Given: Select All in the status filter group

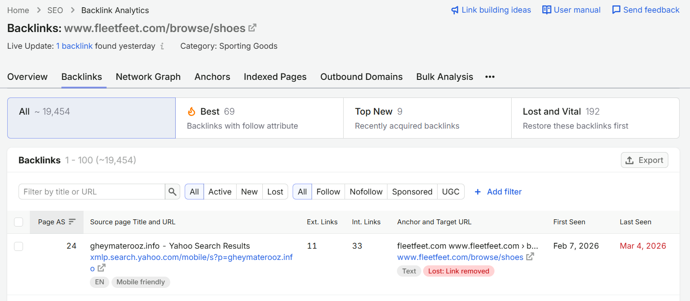Looking at the screenshot, I should [x=194, y=192].
